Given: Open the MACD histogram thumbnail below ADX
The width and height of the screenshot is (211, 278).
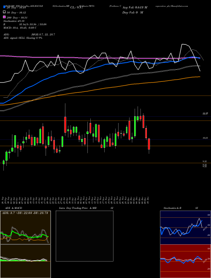Looking at the screenshot, I should pyautogui.click(x=25, y=261).
